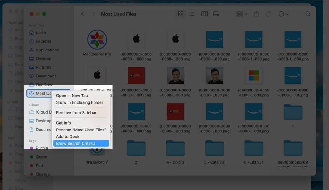Open the ellipsis action menu

coord(284,14)
